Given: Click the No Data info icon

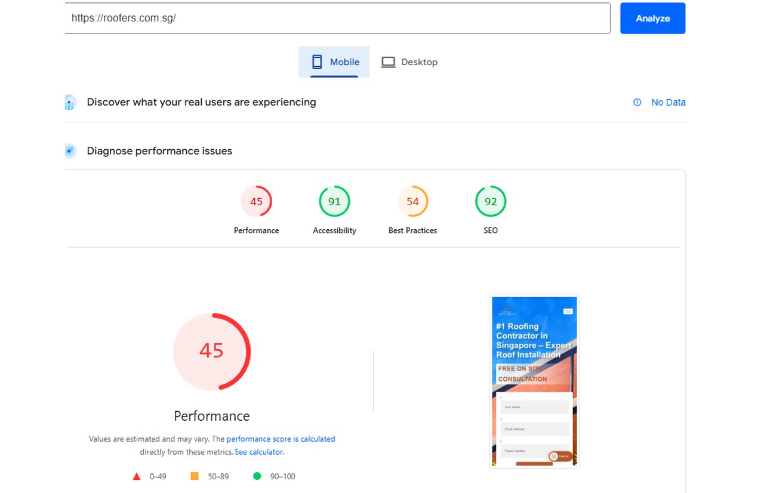Looking at the screenshot, I should coord(638,103).
